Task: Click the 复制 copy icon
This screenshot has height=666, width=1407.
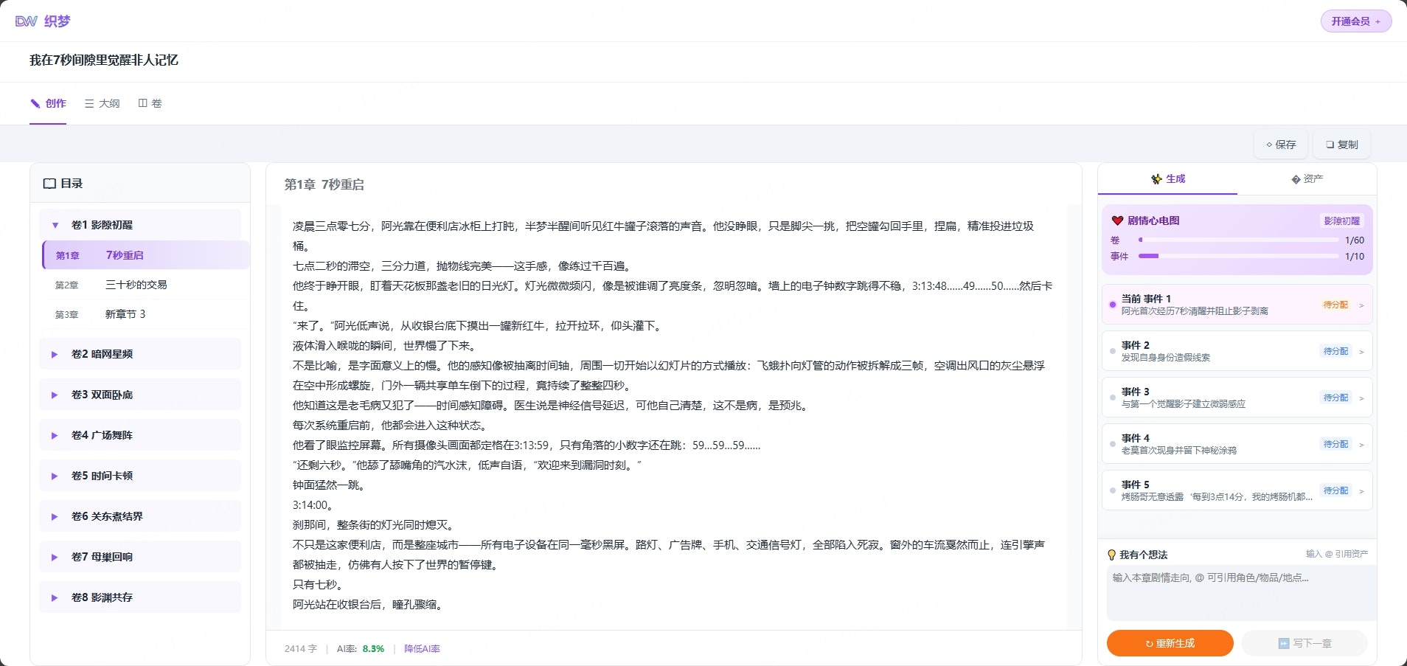Action: tap(1330, 145)
